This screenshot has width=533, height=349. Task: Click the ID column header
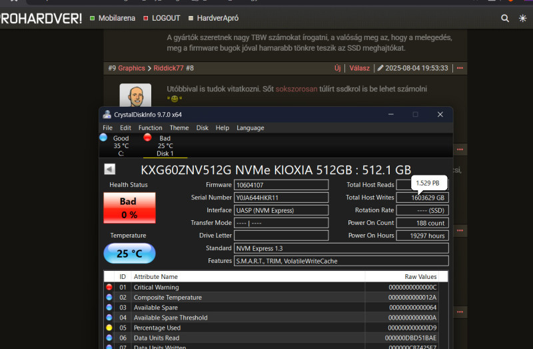pos(123,276)
